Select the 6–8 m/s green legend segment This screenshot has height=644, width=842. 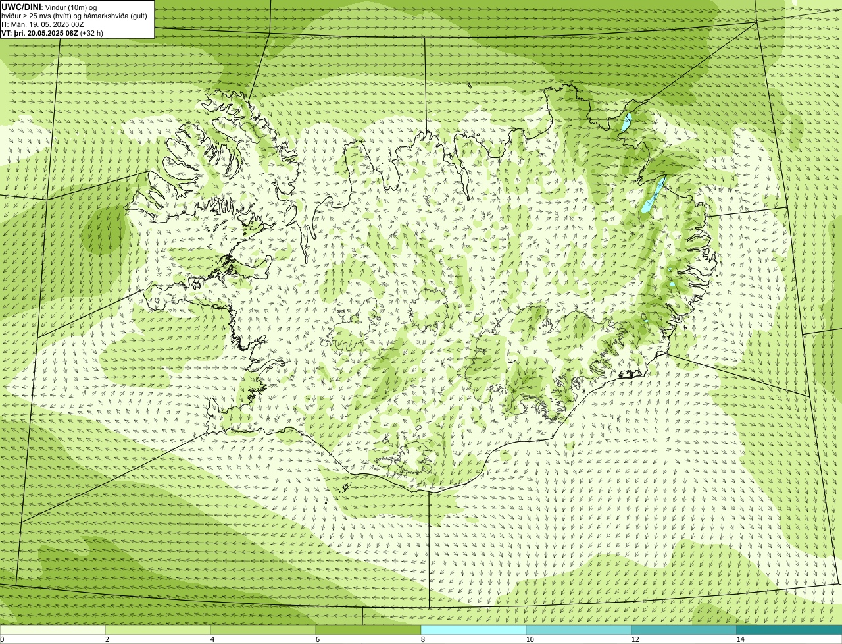368,630
